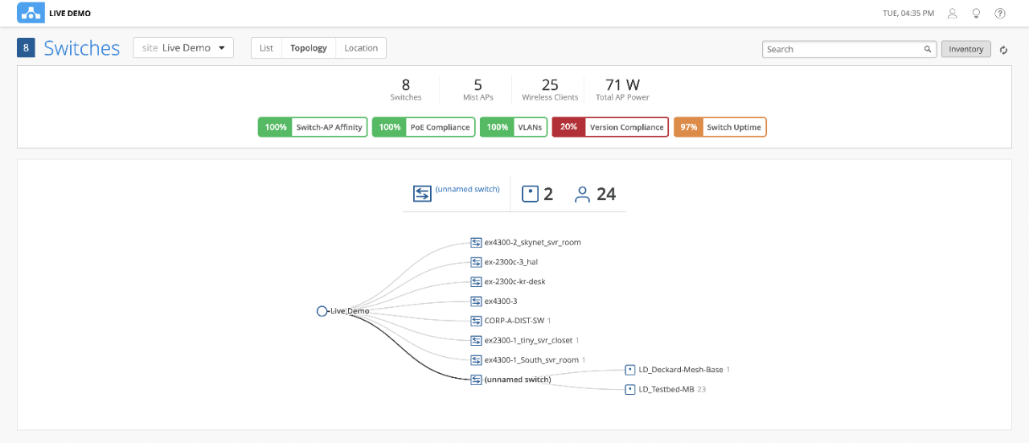Switch to the Location view tab
Viewport: 1029px width, 443px height.
(x=361, y=48)
